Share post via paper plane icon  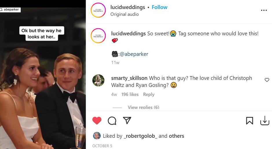pyautogui.click(x=127, y=120)
